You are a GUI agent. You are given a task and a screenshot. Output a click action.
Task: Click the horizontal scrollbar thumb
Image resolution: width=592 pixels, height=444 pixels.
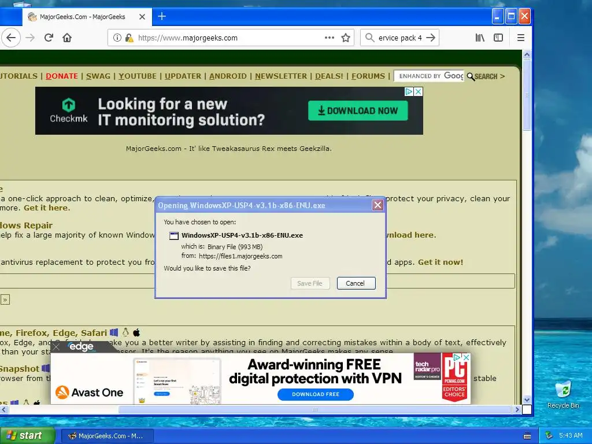[315, 410]
